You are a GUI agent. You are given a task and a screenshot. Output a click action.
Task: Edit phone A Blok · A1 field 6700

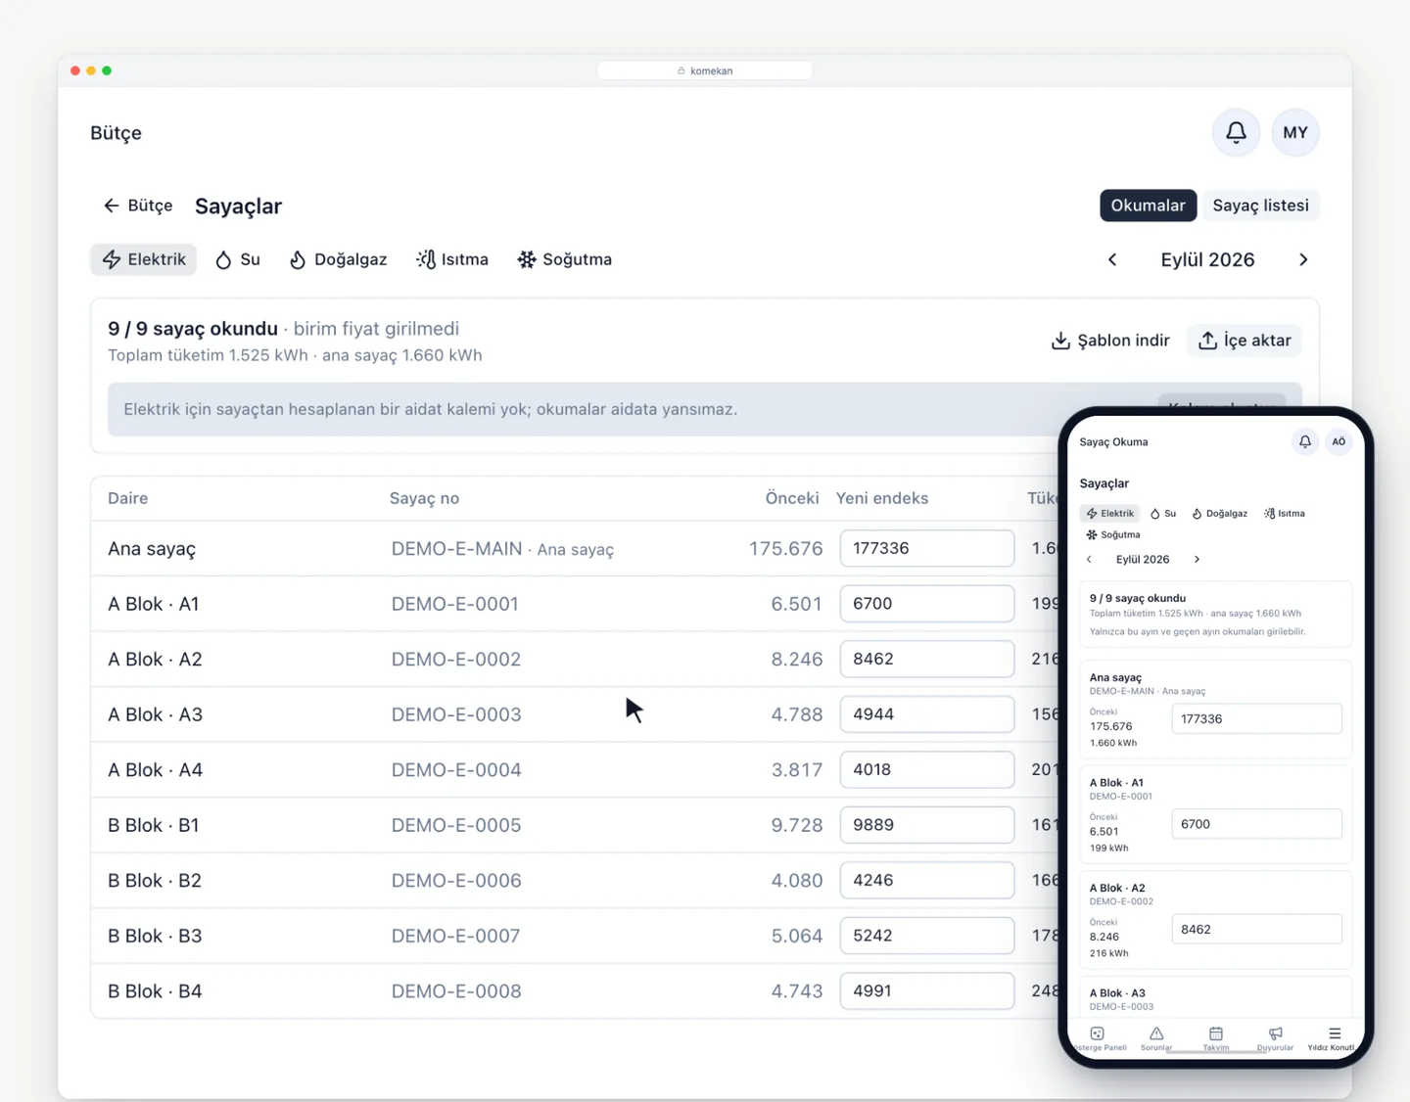pyautogui.click(x=1256, y=824)
